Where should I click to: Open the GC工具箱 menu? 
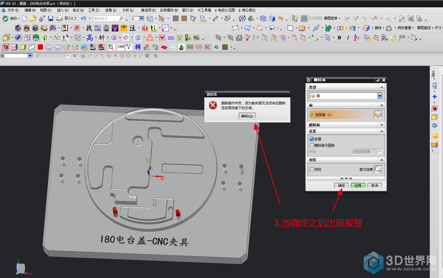click(204, 10)
